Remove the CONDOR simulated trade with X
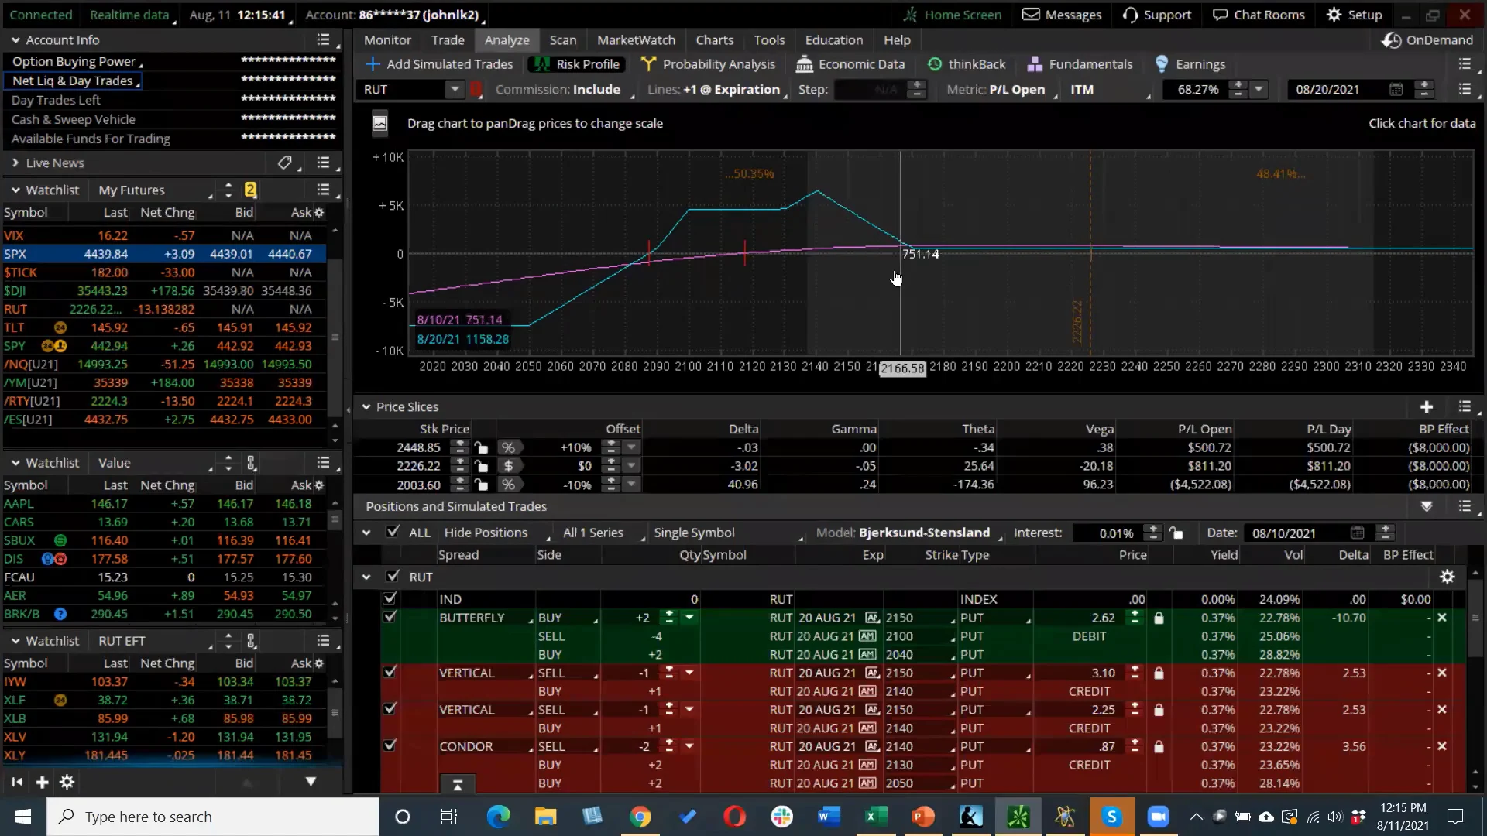Viewport: 1487px width, 836px height. tap(1442, 746)
